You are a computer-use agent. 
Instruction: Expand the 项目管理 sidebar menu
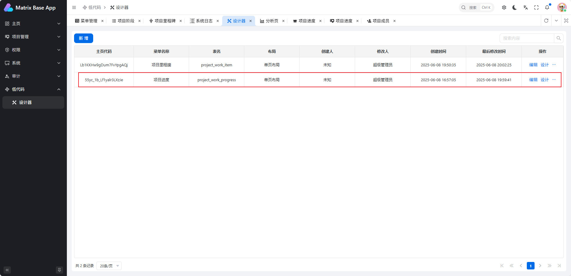(x=33, y=37)
